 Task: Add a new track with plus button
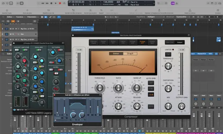tap(3, 21)
